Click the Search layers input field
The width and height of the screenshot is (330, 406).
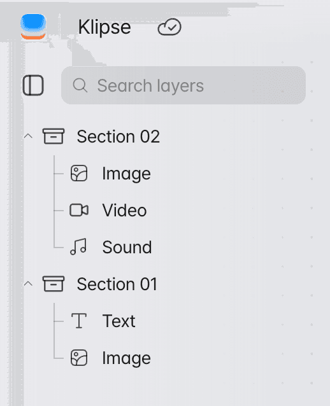tap(183, 85)
